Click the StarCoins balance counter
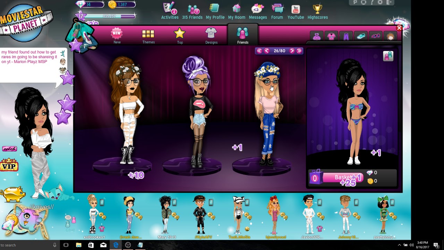The height and width of the screenshot is (250, 444). point(122,5)
